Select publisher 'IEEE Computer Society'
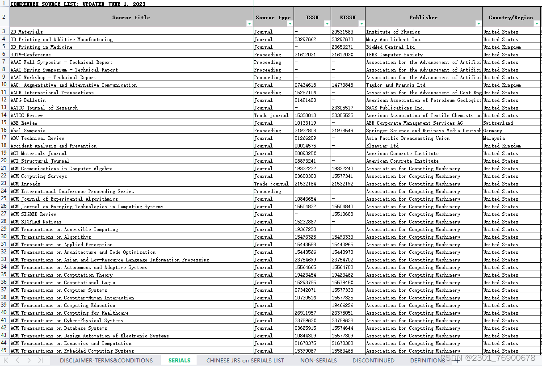 click(x=424, y=55)
